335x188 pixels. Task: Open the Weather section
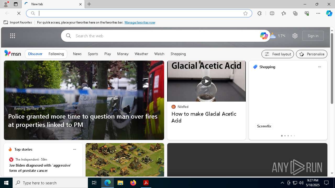tap(141, 54)
